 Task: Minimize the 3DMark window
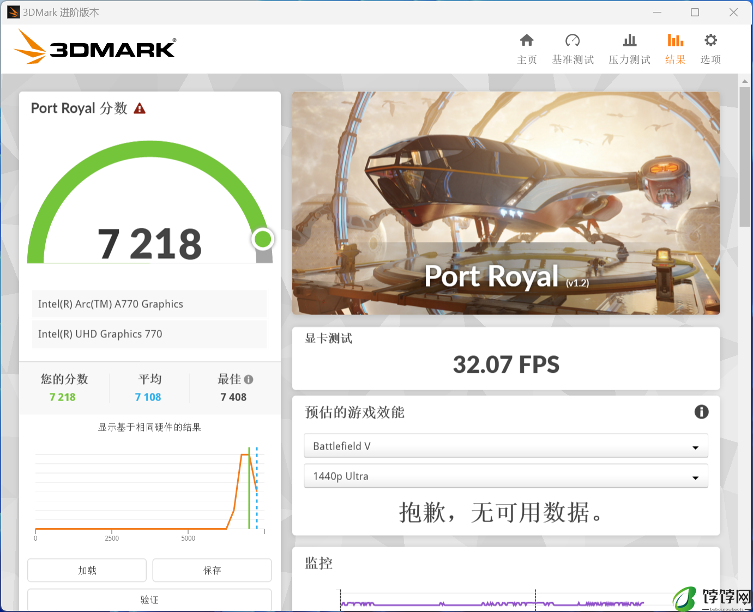tap(658, 12)
